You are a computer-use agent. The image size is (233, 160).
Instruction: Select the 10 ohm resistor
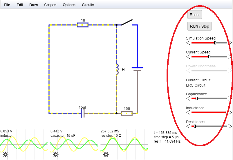coord(83,25)
